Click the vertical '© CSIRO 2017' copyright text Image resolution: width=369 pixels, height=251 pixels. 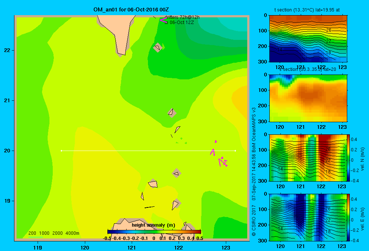254,220
